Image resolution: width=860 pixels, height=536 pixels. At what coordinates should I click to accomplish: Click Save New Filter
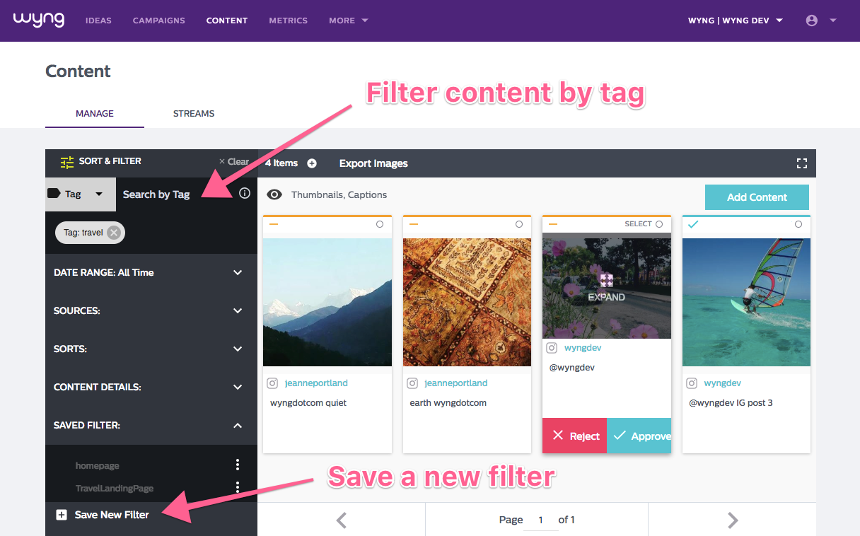point(112,515)
